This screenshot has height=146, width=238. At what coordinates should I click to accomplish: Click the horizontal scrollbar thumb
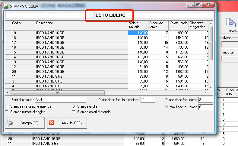(x=58, y=92)
